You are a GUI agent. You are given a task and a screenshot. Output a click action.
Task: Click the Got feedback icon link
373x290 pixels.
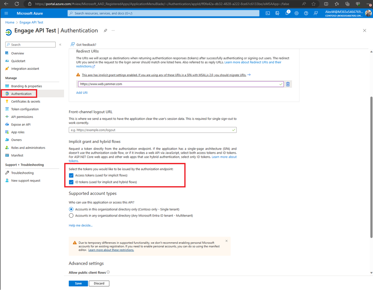(83, 44)
